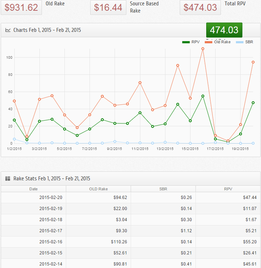Toggle the RPV legend series
This screenshot has height=268, width=261.
(191, 42)
